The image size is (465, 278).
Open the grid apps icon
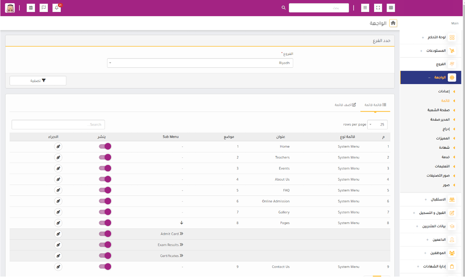coord(391,8)
